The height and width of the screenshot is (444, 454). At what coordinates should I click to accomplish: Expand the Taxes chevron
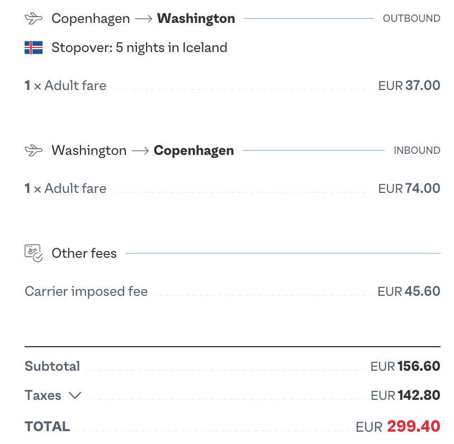point(75,395)
